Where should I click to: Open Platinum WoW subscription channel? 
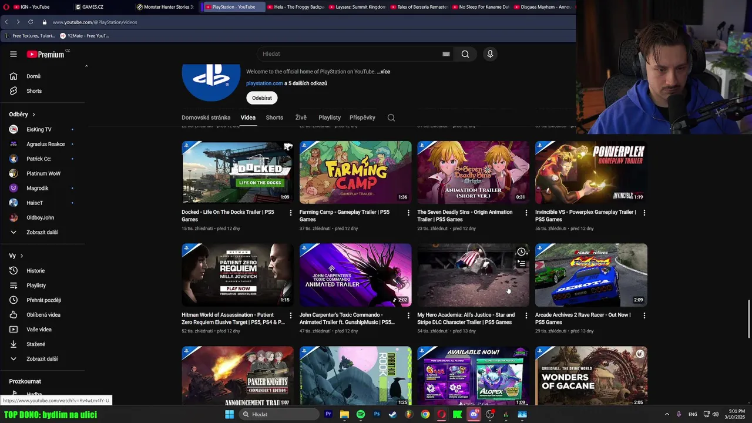coord(42,173)
